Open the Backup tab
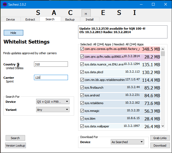The height and width of the screenshot is (153, 172). 70,19
